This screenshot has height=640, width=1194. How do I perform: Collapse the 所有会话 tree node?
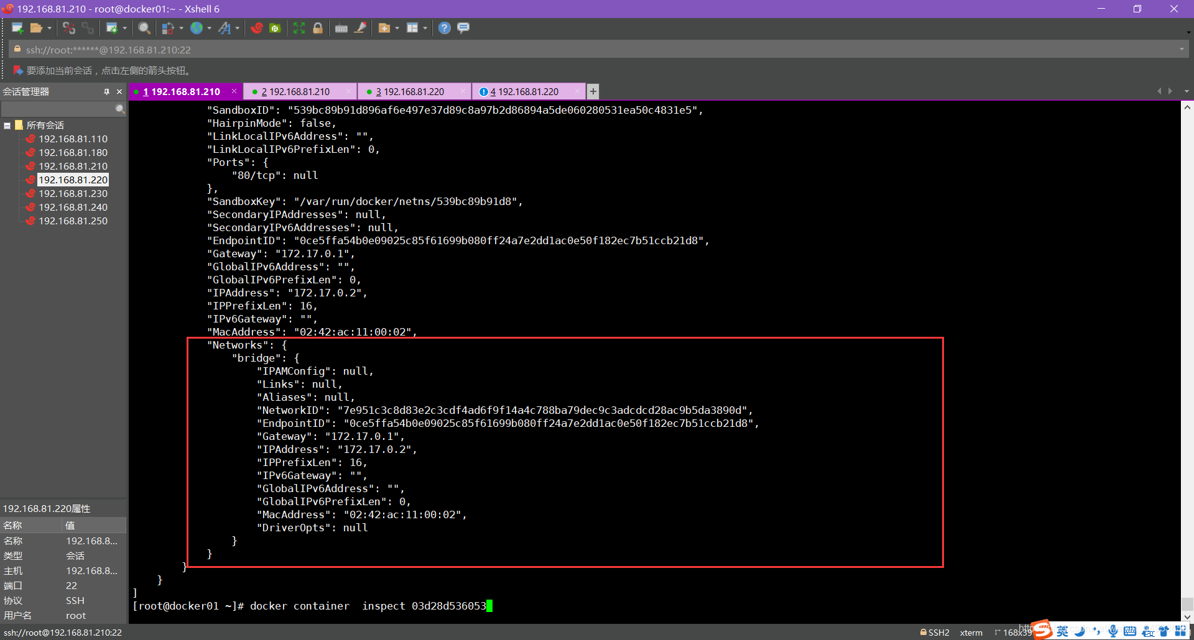(7, 126)
